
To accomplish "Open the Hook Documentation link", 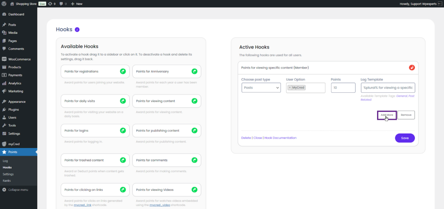I will click(280, 138).
